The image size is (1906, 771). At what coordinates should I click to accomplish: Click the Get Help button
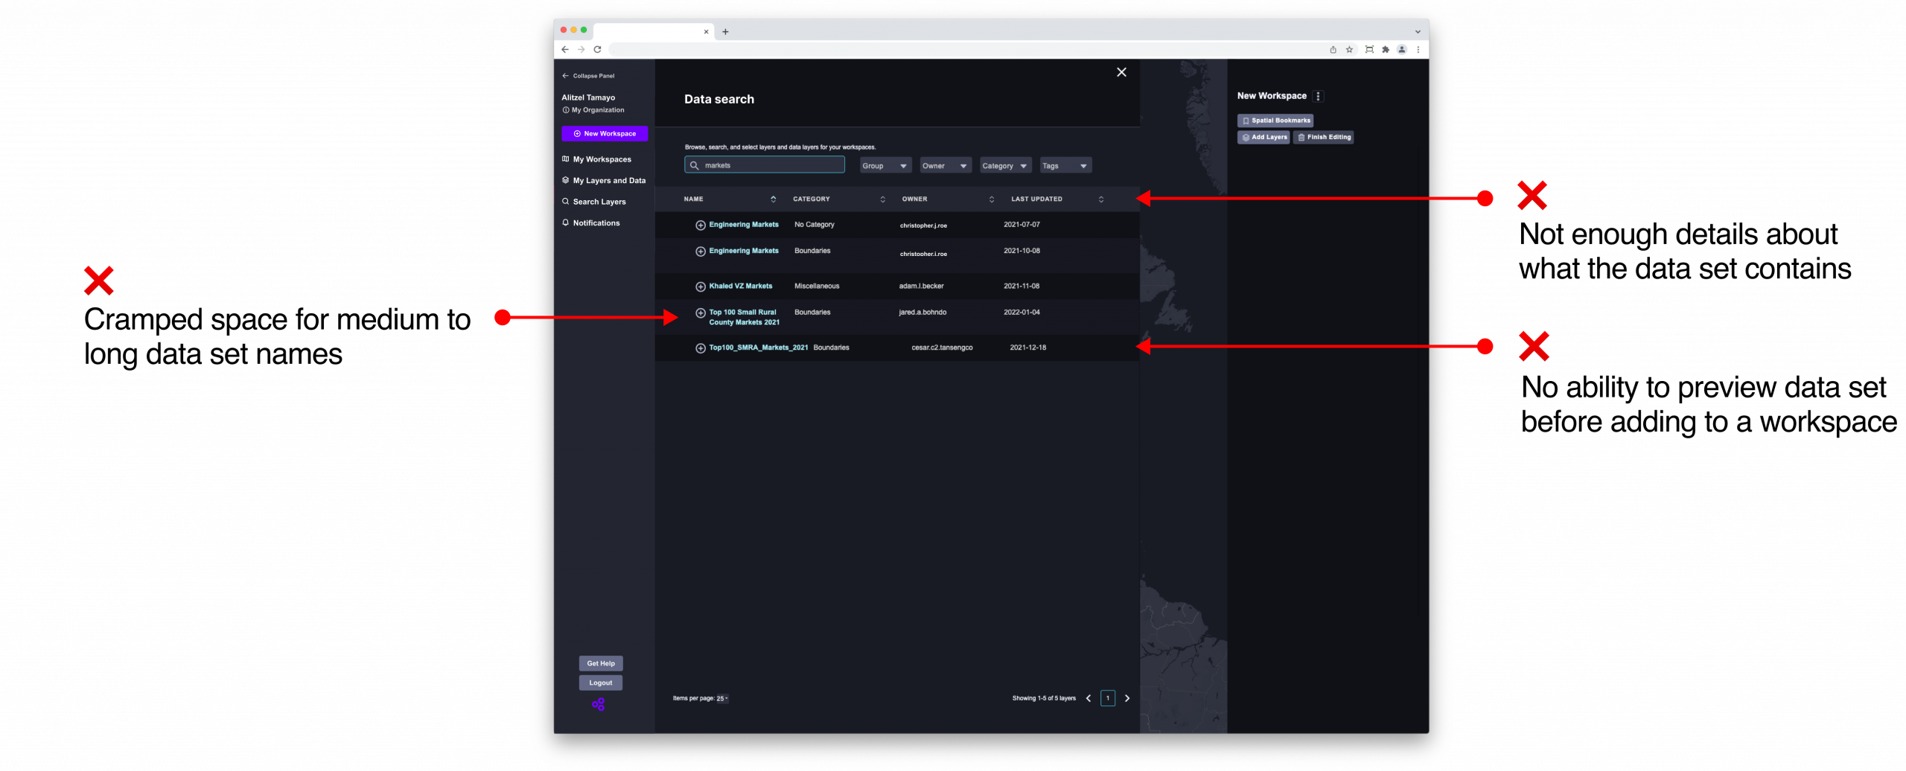[600, 663]
